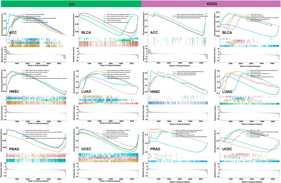Screen dimensions: 281x183
Task: Click the ACC label in the KEGG section
Action: pos(154,32)
